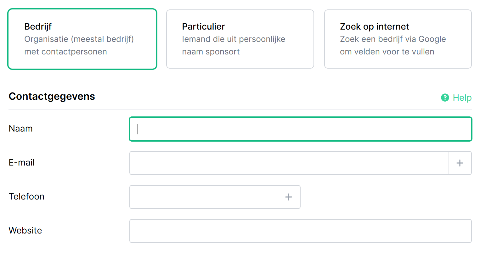The height and width of the screenshot is (253, 480).
Task: Click the Telefoon field label
Action: tap(26, 197)
